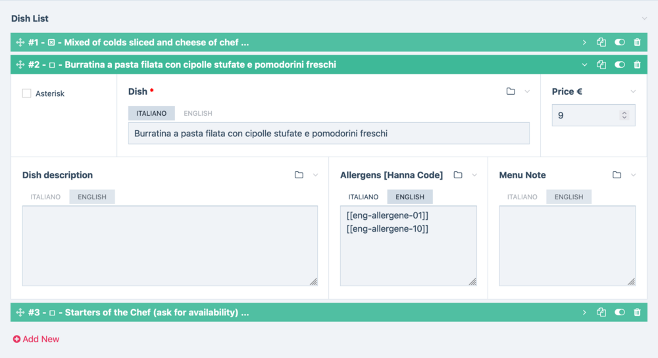Image resolution: width=658 pixels, height=358 pixels.
Task: Expand item #1 Mixed of colds
Action: click(584, 43)
